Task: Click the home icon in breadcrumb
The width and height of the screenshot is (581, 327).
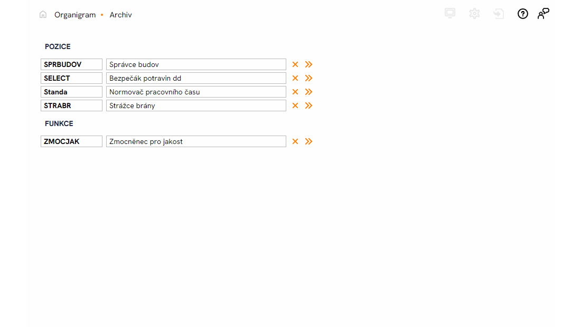Action: [43, 15]
